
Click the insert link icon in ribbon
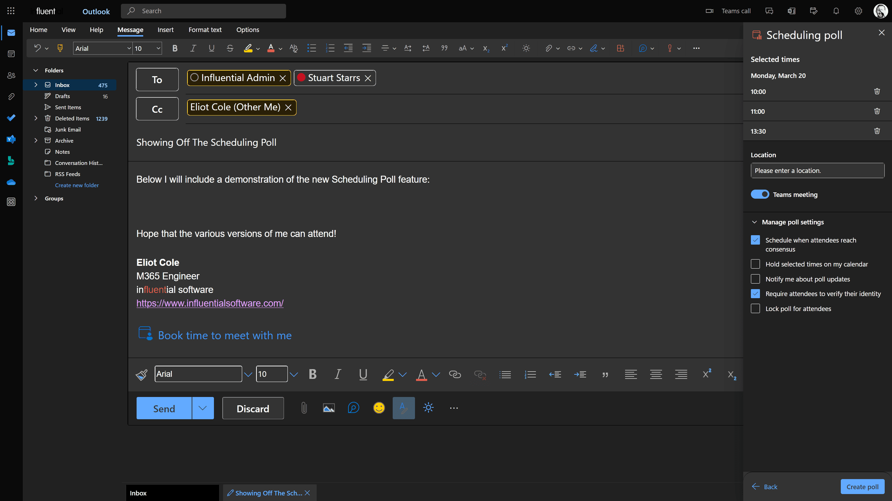tap(571, 48)
